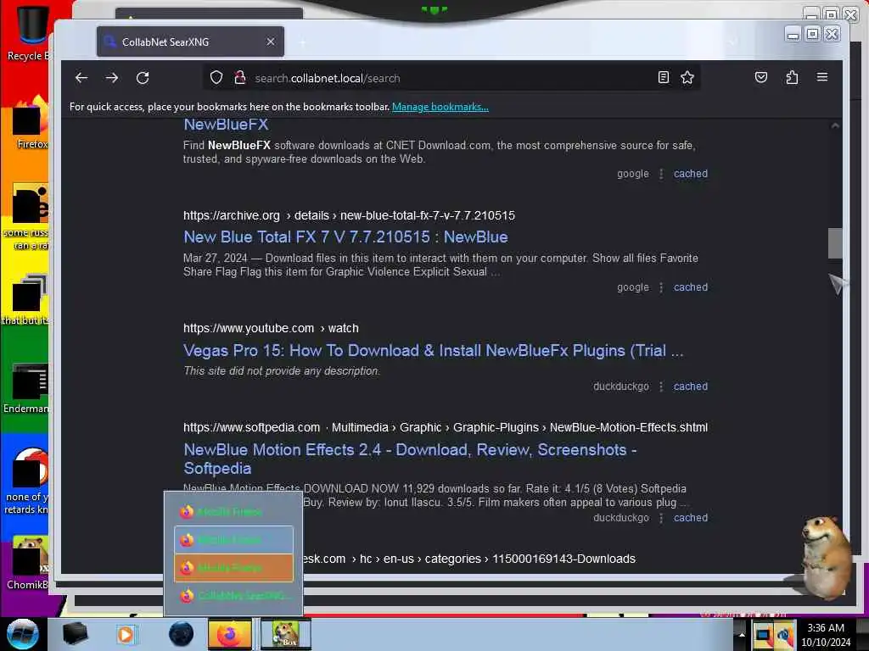The height and width of the screenshot is (651, 869).
Task: Bookmark this page with the star icon
Action: [687, 77]
